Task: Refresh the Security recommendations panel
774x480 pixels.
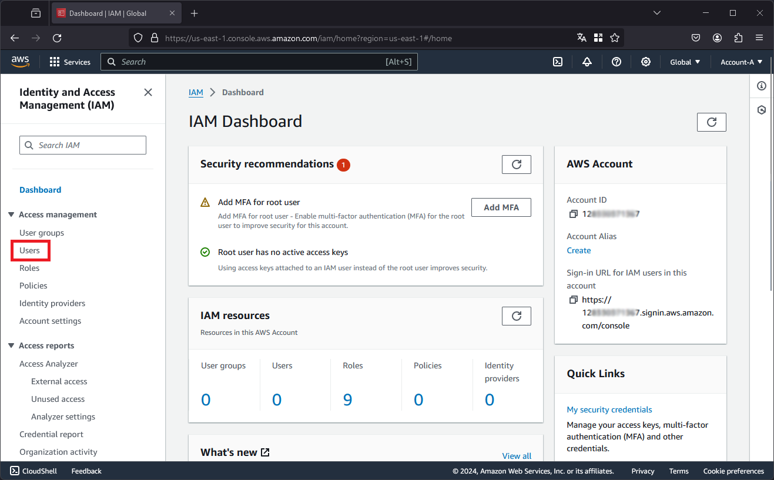Action: click(x=517, y=165)
